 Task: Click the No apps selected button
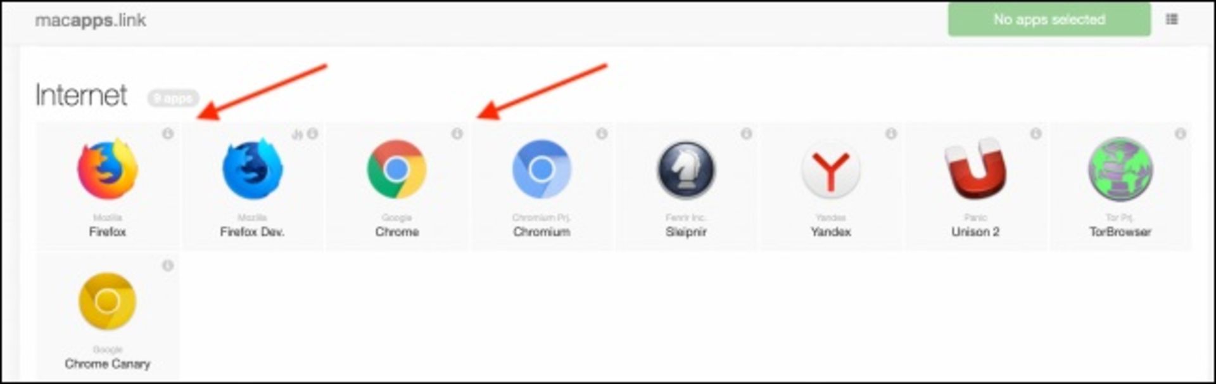pyautogui.click(x=1049, y=20)
